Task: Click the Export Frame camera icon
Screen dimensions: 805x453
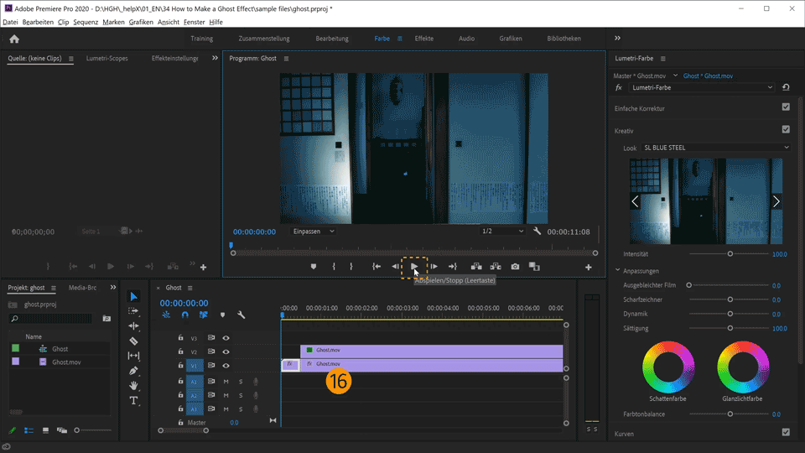Action: 515,267
